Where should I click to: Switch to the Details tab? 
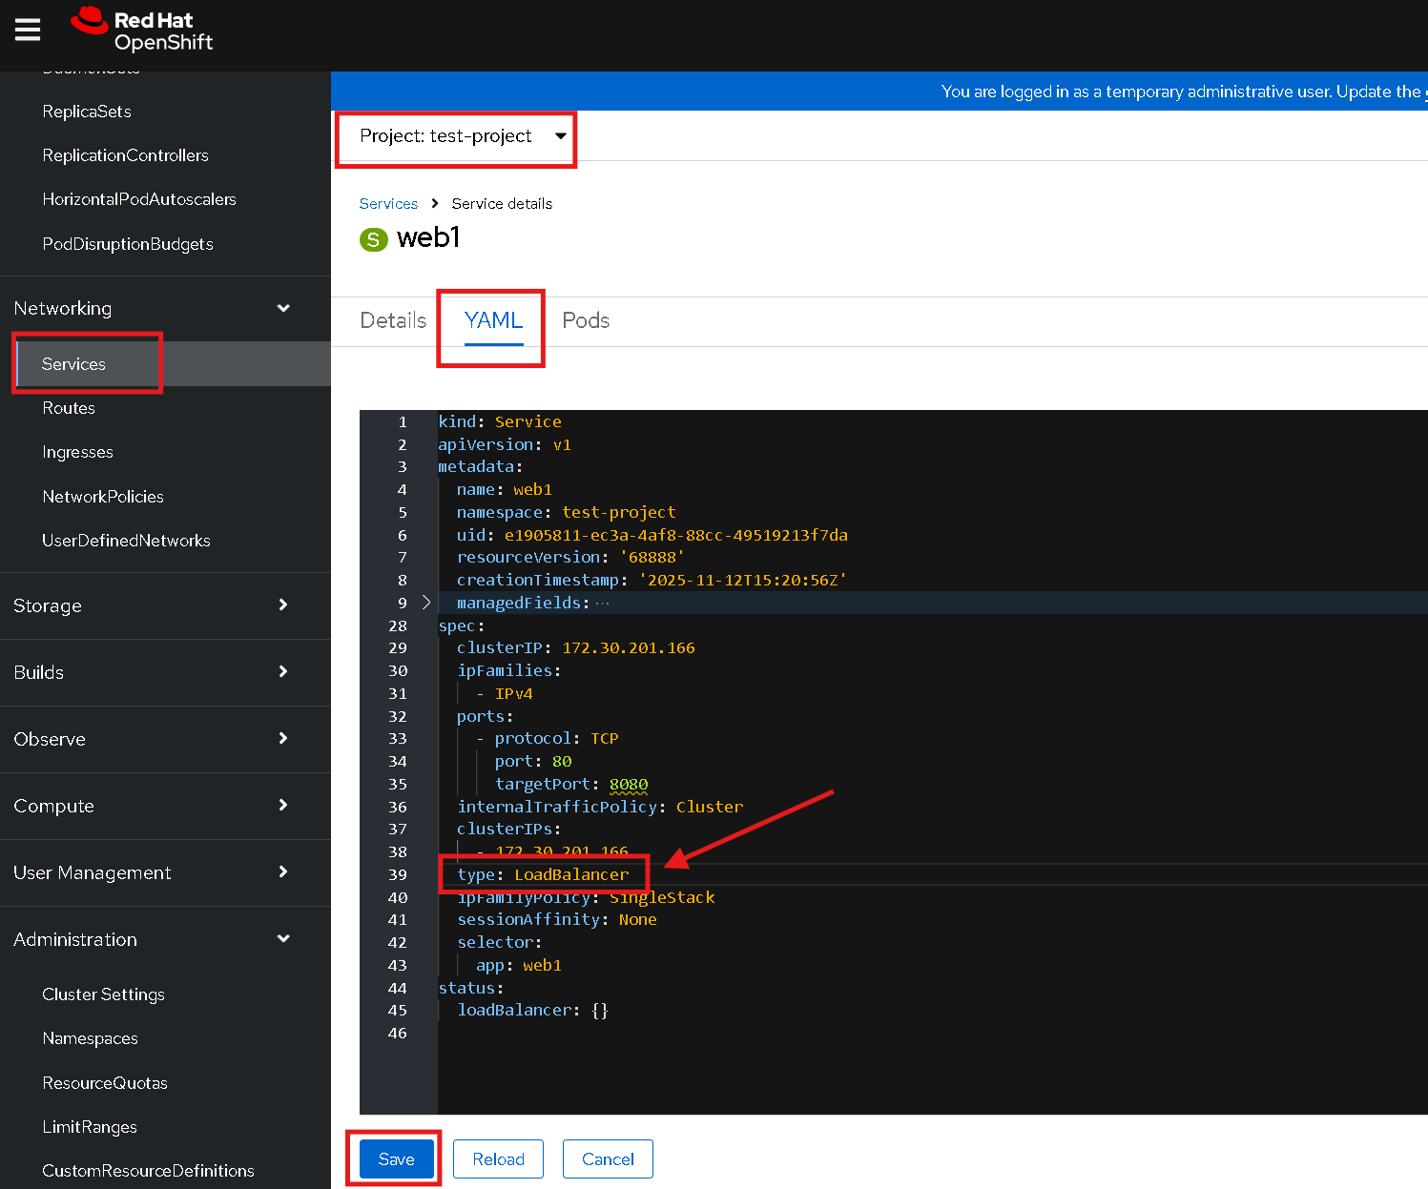point(393,320)
